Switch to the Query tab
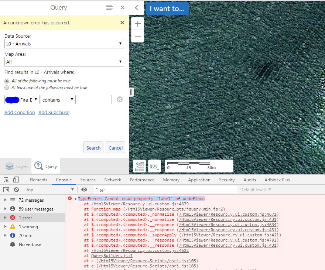 click(x=45, y=166)
